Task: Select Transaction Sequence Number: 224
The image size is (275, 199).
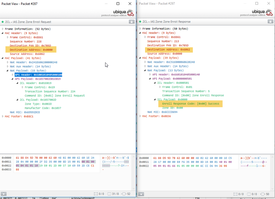Action: point(50,91)
